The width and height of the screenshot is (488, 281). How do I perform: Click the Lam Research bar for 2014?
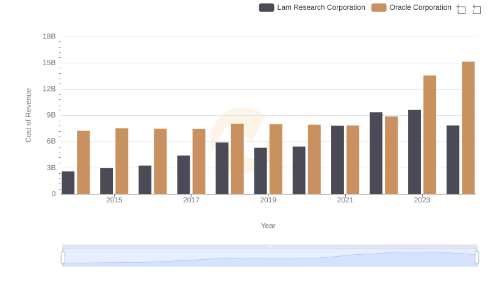tap(68, 182)
